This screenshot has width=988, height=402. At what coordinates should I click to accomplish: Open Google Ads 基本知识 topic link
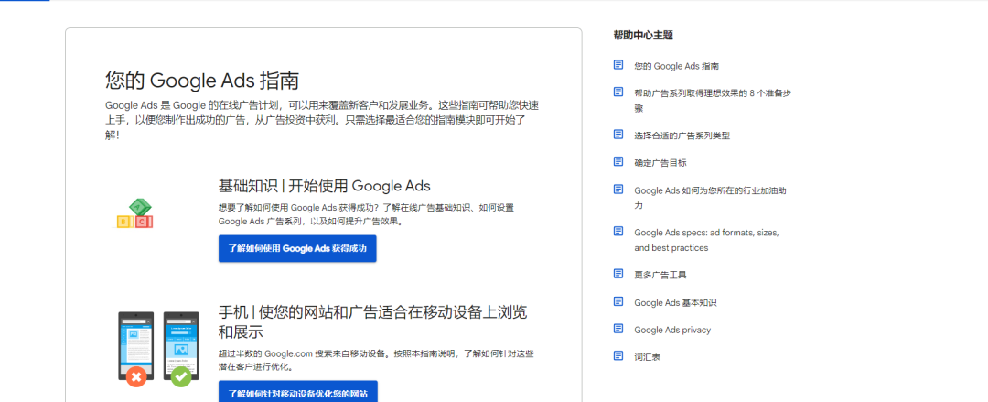[675, 303]
